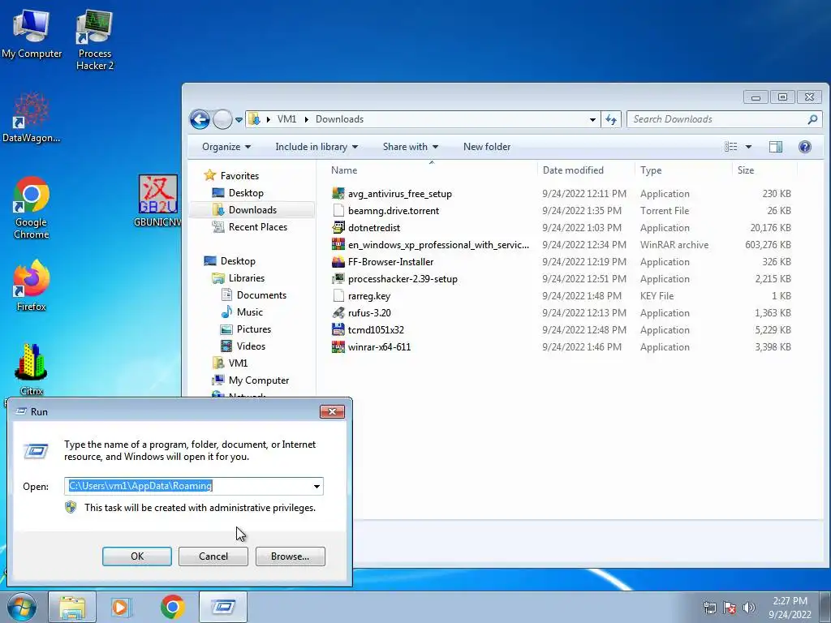
Task: Launch Google Chrome desktop shortcut
Action: (x=32, y=208)
